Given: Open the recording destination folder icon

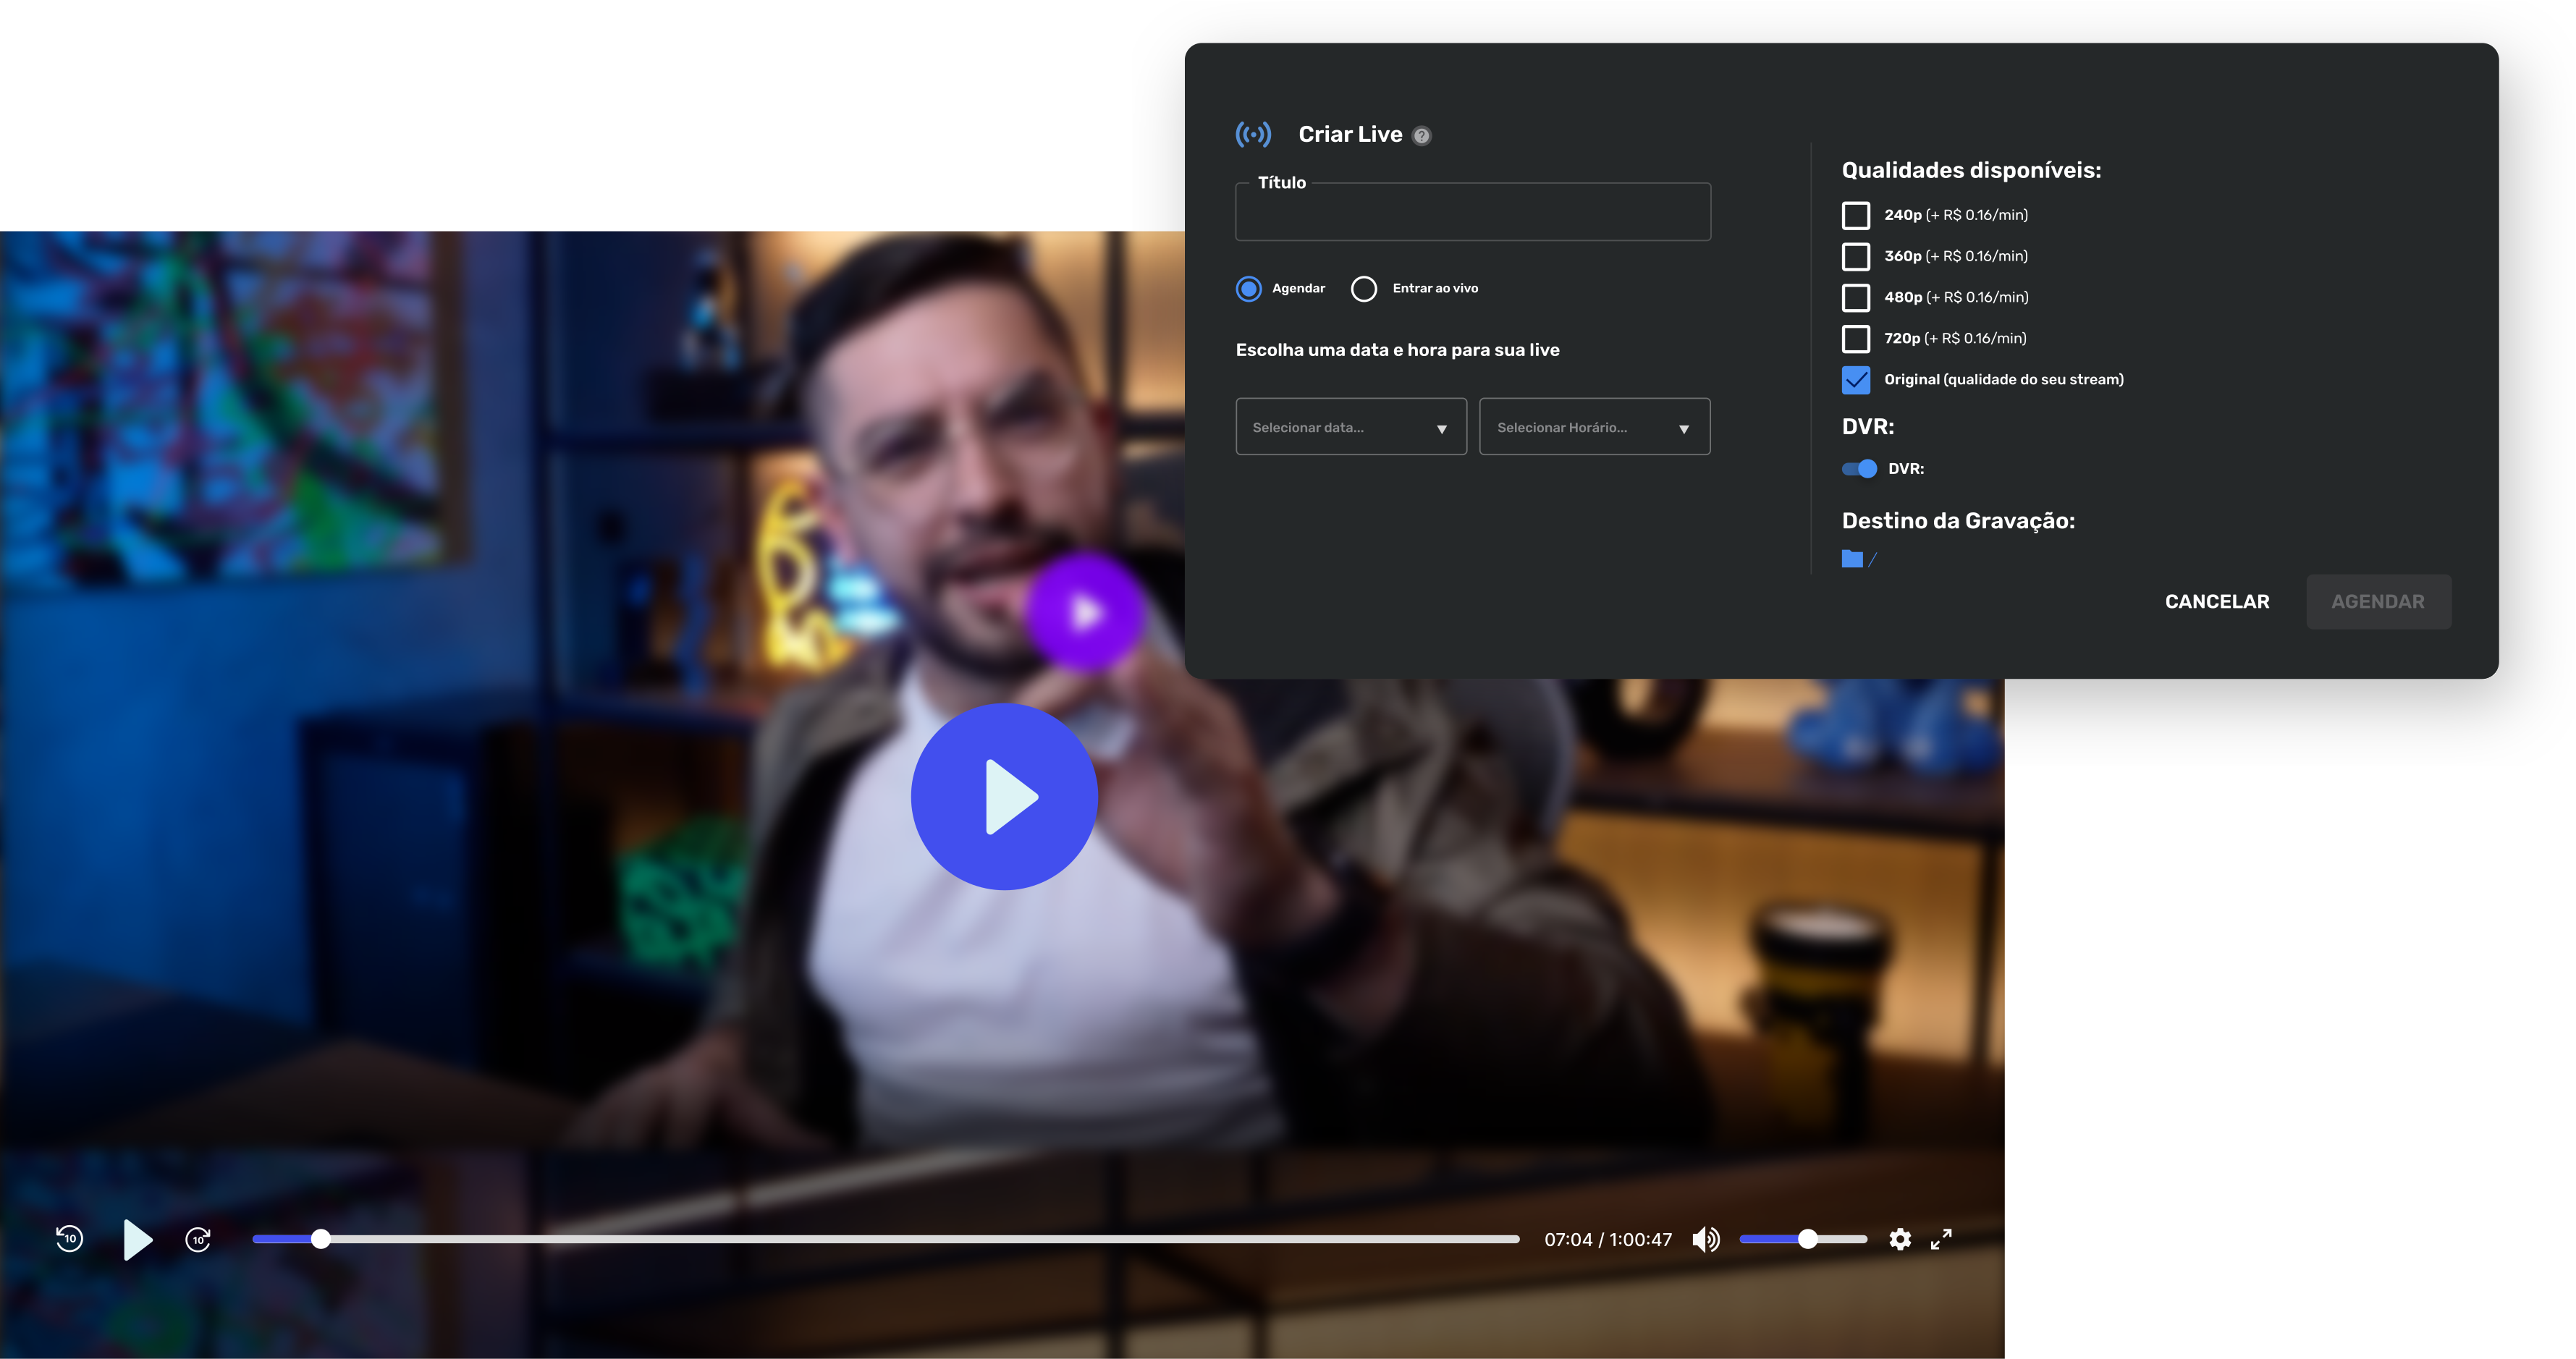Looking at the screenshot, I should click(x=1852, y=559).
